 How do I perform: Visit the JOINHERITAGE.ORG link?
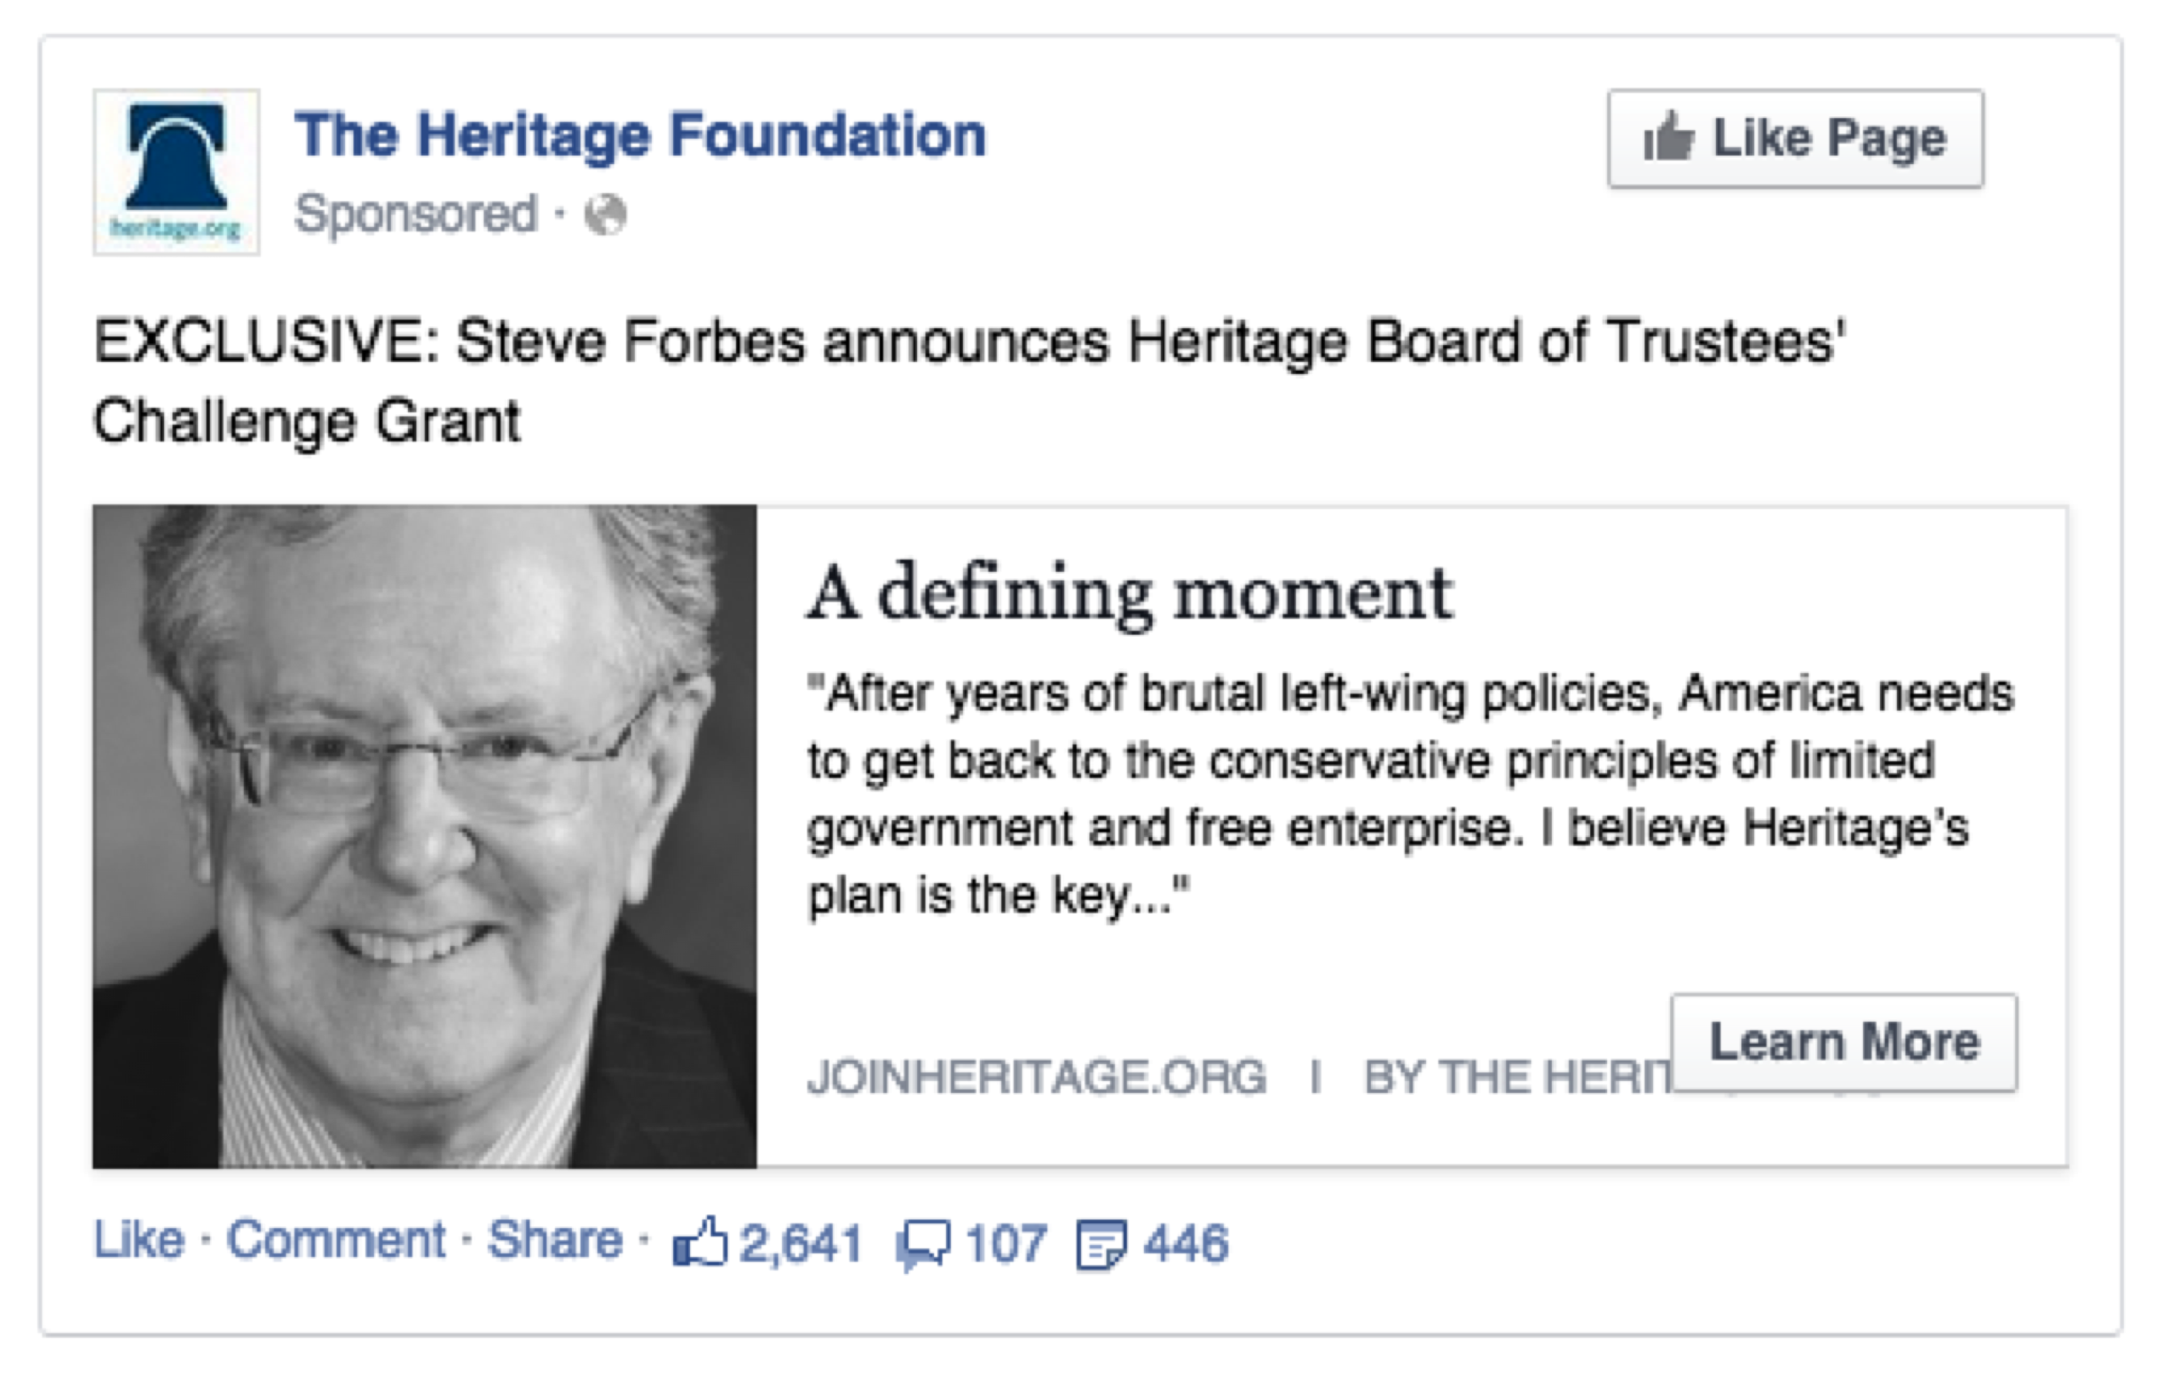pos(1037,1077)
